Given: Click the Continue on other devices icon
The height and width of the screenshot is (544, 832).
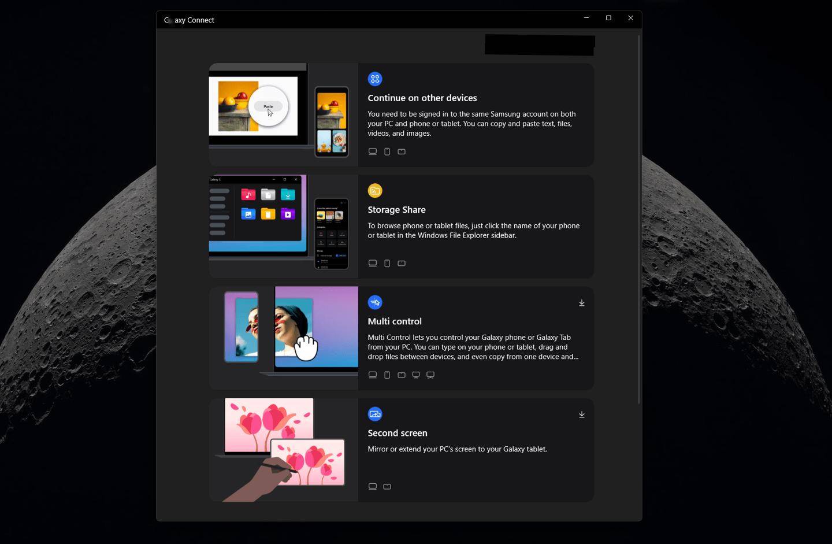Looking at the screenshot, I should (x=375, y=79).
